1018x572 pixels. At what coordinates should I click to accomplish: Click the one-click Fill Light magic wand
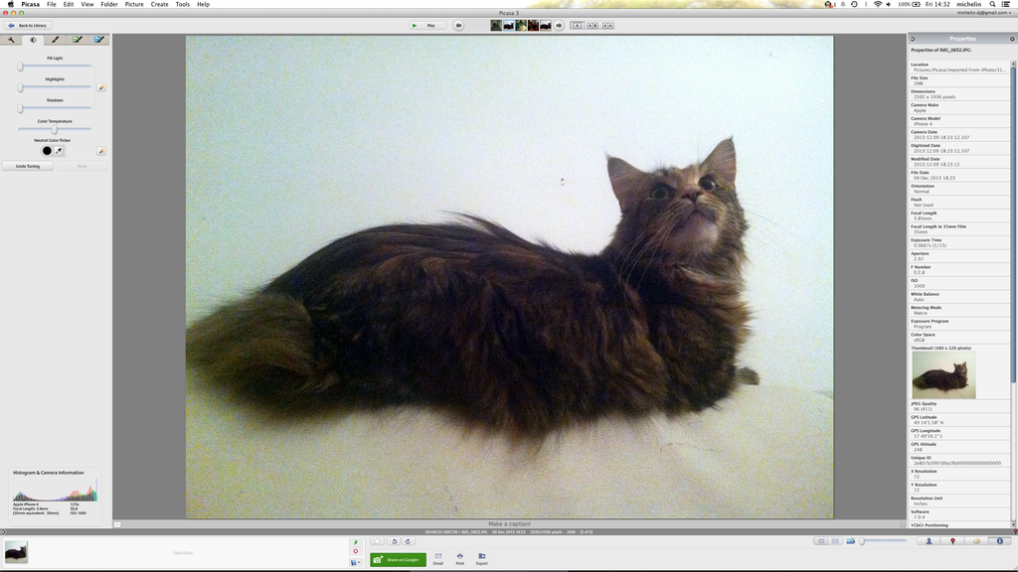pos(101,87)
